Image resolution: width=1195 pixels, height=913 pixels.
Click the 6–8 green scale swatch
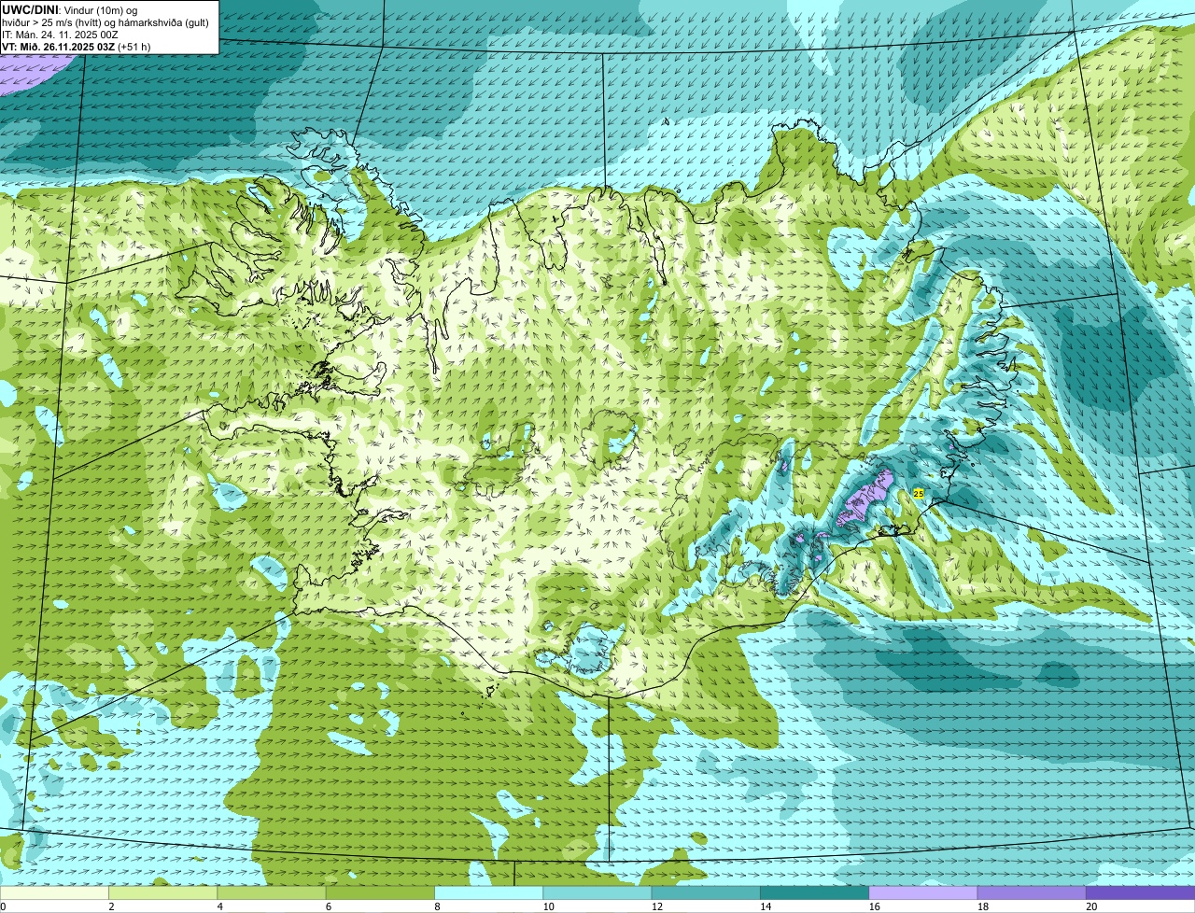click(380, 892)
